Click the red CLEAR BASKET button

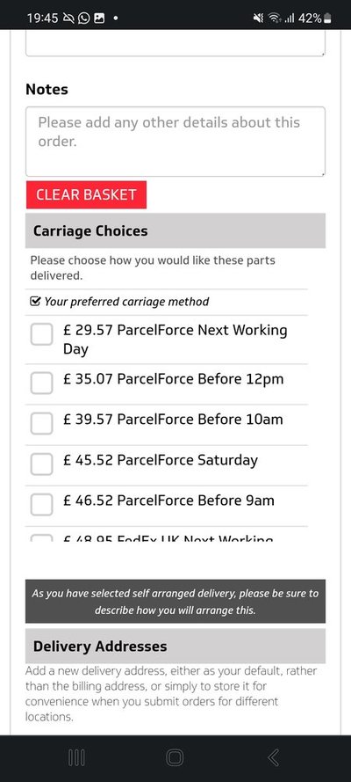[86, 194]
